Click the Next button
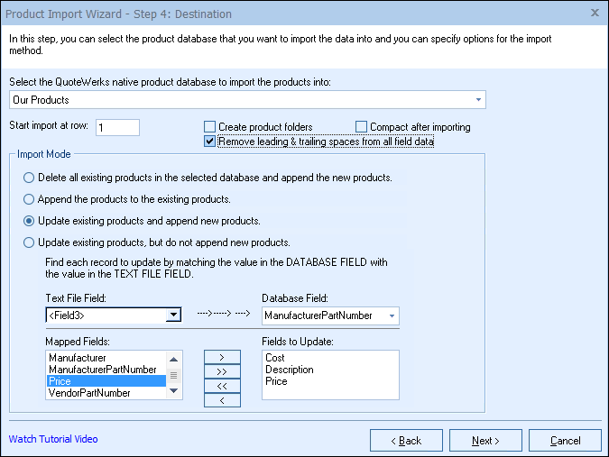The height and width of the screenshot is (457, 609). 486,440
